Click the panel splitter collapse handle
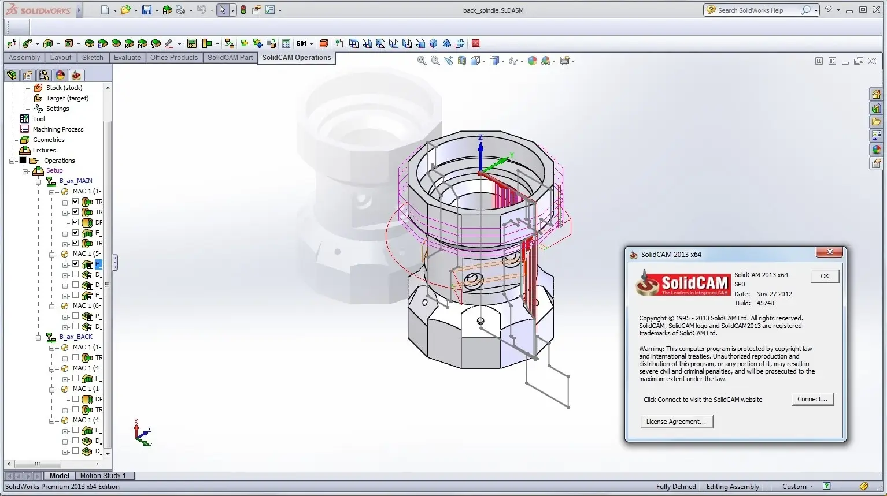This screenshot has width=887, height=496. click(x=115, y=263)
